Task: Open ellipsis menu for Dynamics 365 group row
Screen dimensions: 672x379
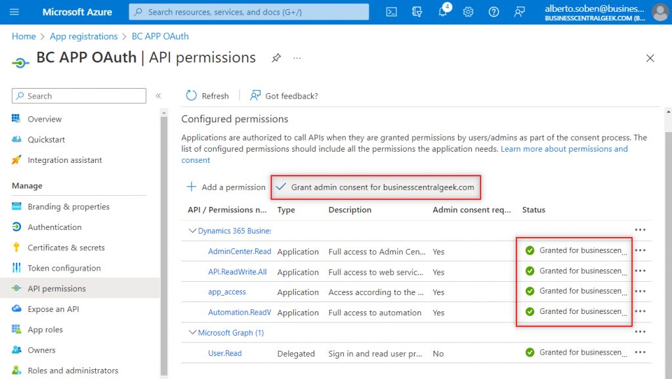Action: tap(640, 230)
